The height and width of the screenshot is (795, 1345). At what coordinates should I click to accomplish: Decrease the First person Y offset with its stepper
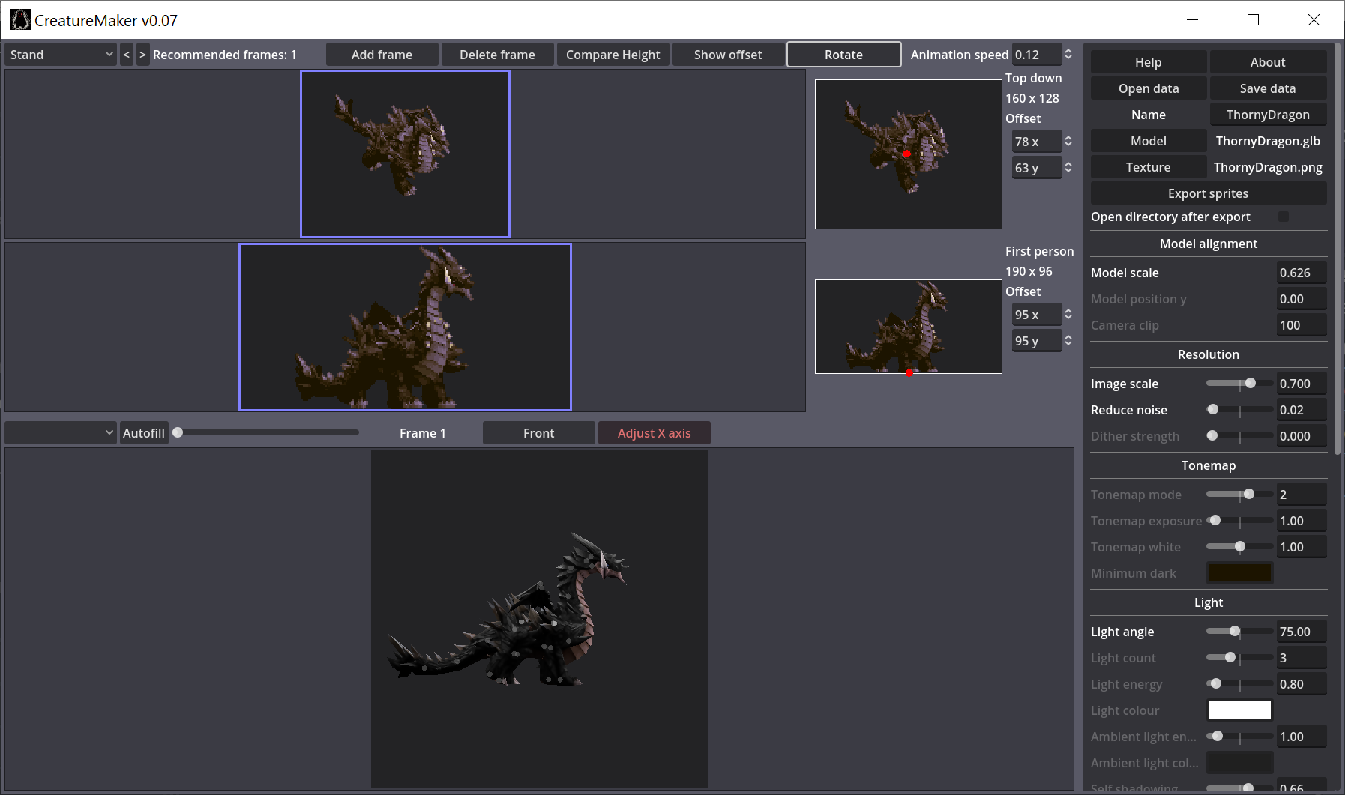coord(1070,344)
